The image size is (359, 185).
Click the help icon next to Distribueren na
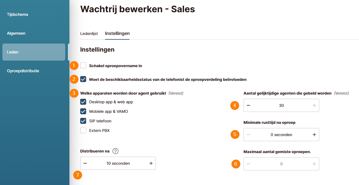click(115, 151)
